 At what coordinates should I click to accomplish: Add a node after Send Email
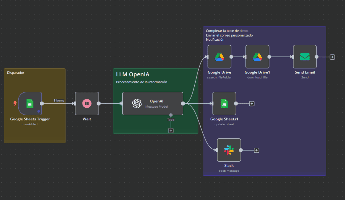tap(332, 57)
